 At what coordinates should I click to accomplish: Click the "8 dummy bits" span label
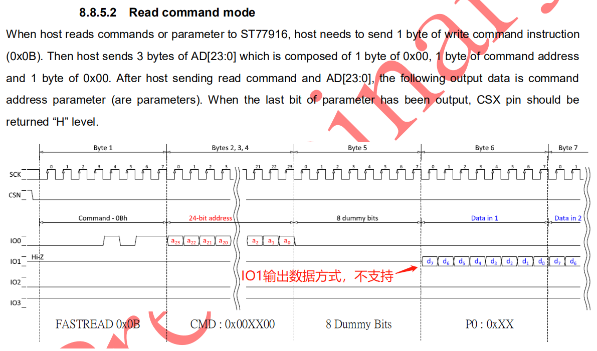point(357,218)
